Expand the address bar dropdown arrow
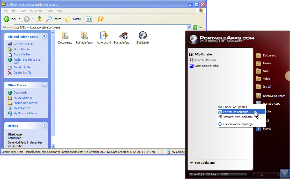The height and width of the screenshot is (179, 290). tap(189, 27)
